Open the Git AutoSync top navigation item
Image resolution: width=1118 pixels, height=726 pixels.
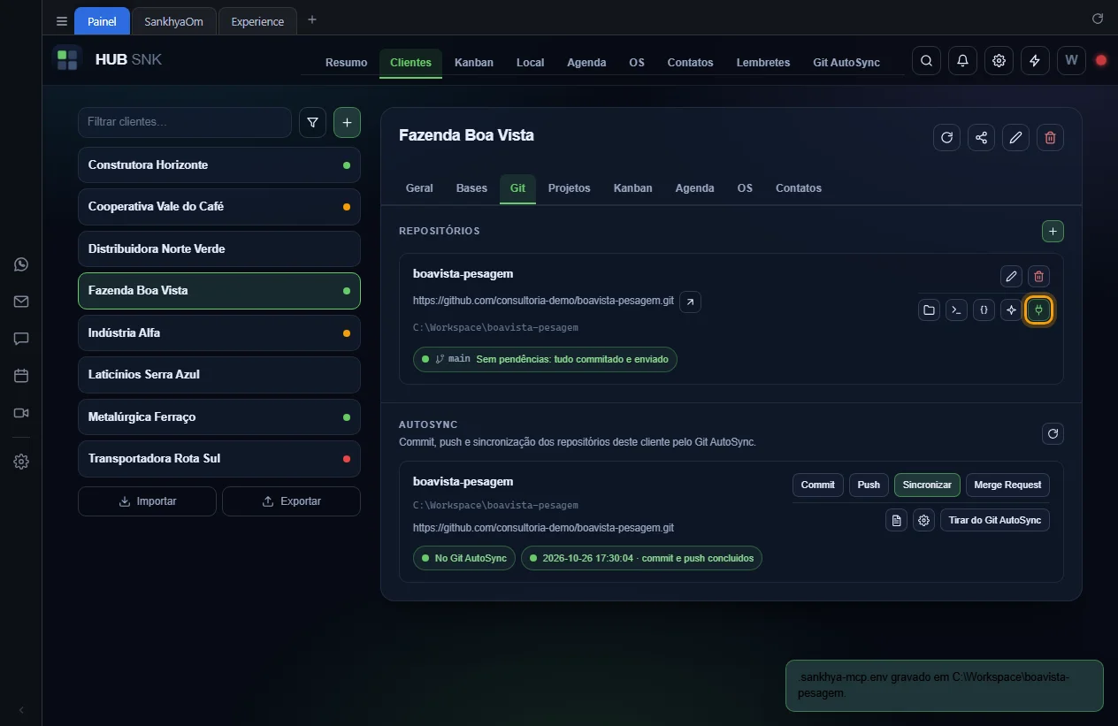tap(846, 63)
